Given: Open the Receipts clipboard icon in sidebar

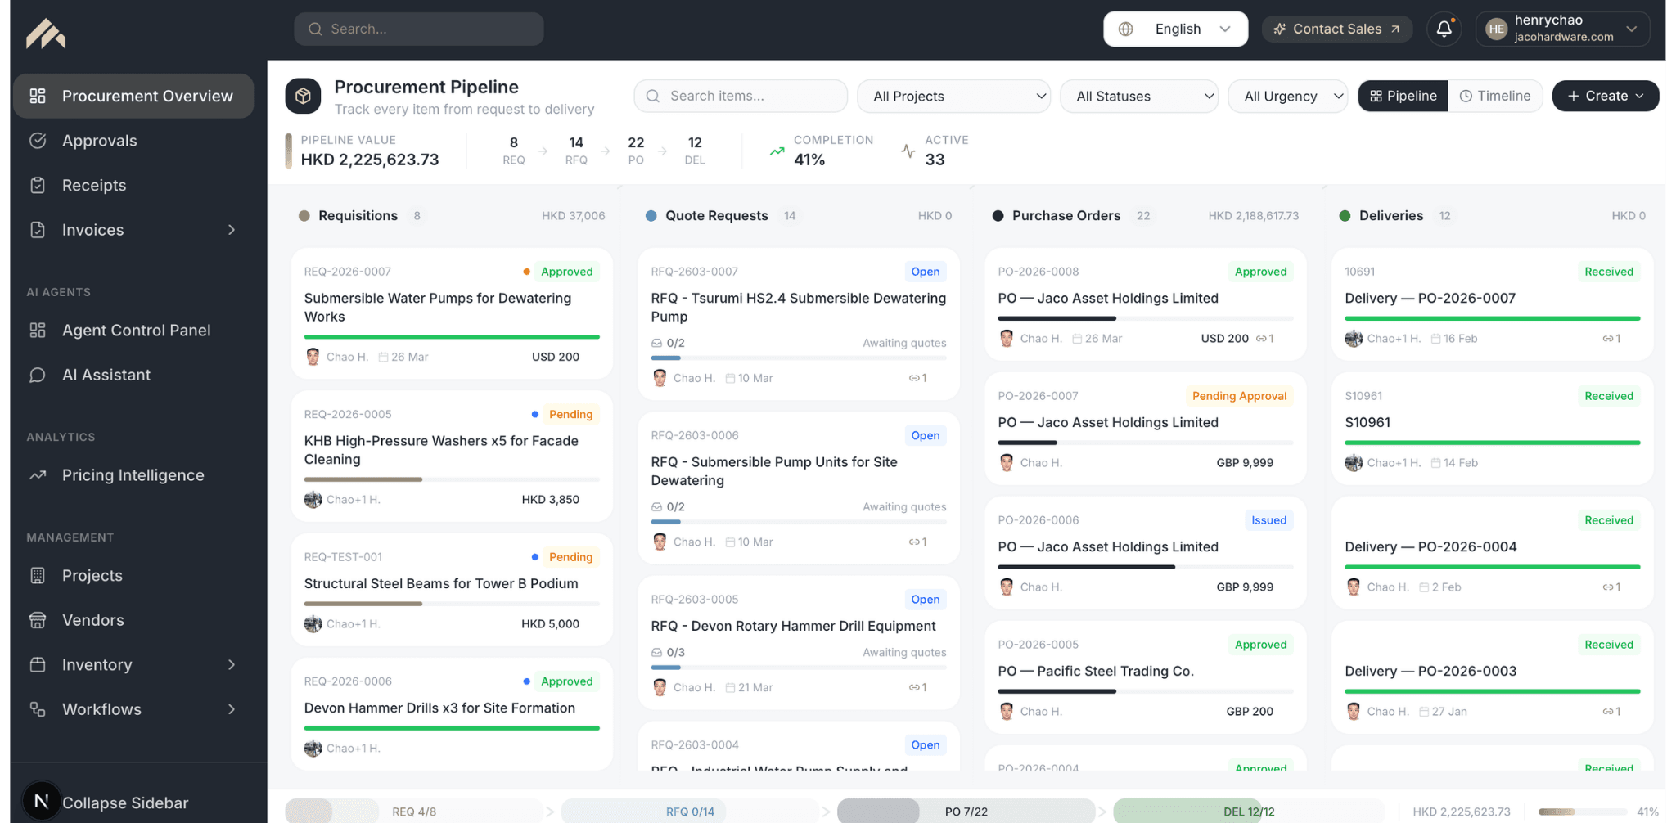Looking at the screenshot, I should point(38,185).
